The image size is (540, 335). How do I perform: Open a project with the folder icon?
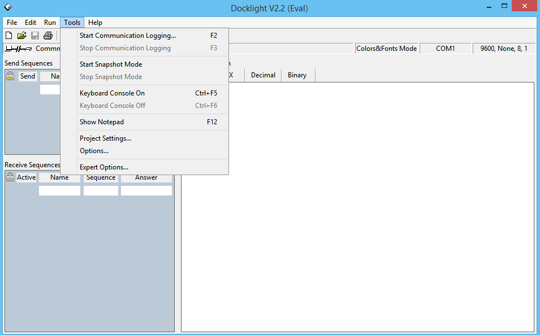click(x=21, y=36)
